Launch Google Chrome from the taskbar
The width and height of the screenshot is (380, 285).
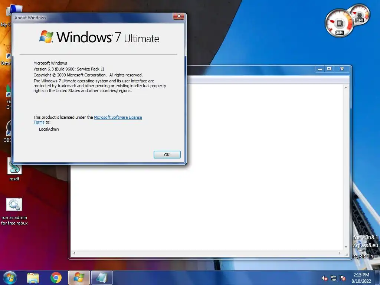(x=56, y=278)
